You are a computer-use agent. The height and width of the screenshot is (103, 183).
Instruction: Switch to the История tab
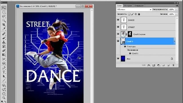128,6
